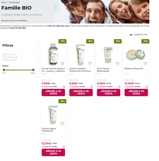Viewport: 159px width, 161px height.
Task: Click the sort icon next to Ordenar por
Action: (131, 35)
